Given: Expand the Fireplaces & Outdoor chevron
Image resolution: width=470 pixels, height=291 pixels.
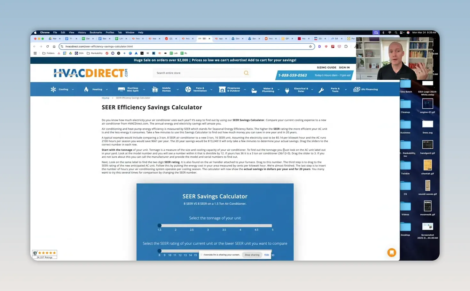Looking at the screenshot, I should [245, 90].
